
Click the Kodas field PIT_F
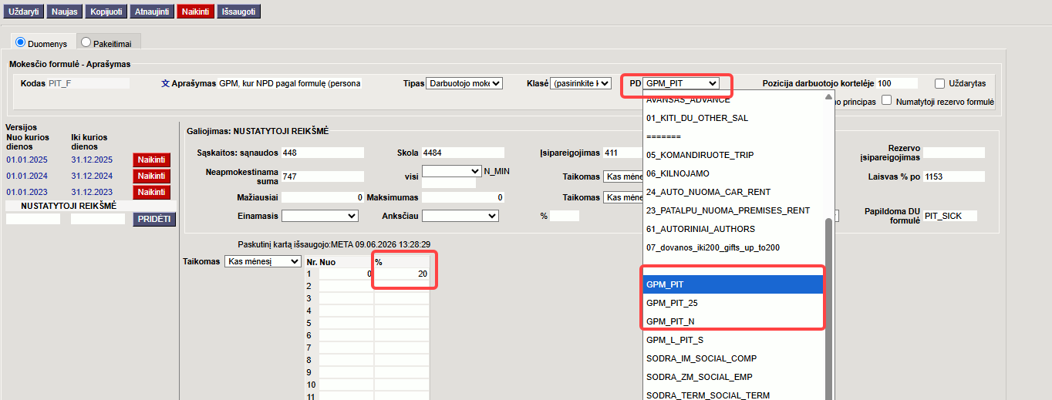click(88, 83)
